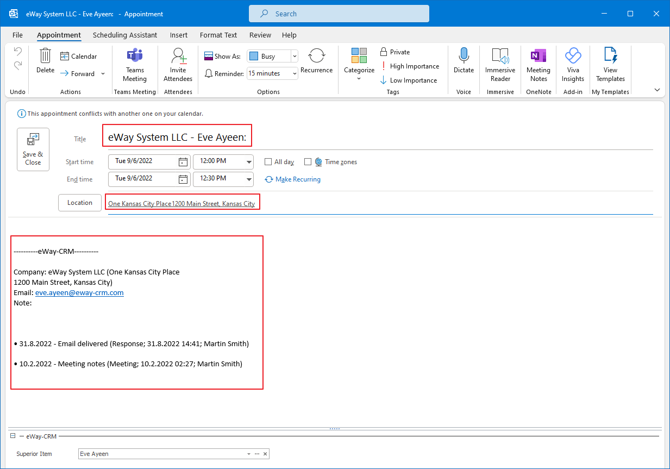Viewport: 670px width, 469px height.
Task: Open start date calendar picker
Action: pyautogui.click(x=183, y=161)
